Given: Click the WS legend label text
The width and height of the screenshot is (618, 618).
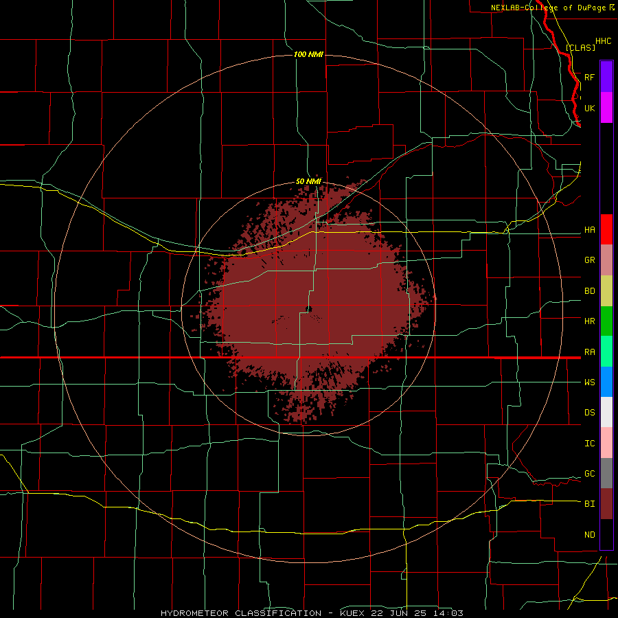Looking at the screenshot, I should (589, 382).
